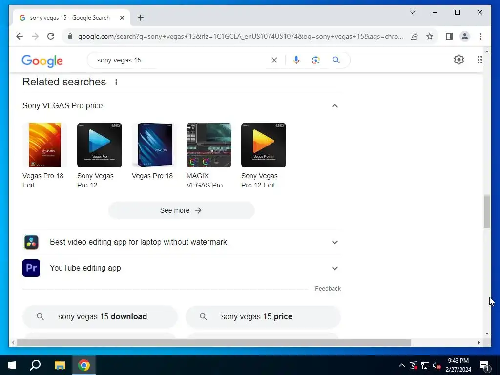Click the Chrome taskbar icon
Image resolution: width=500 pixels, height=375 pixels.
[84, 365]
